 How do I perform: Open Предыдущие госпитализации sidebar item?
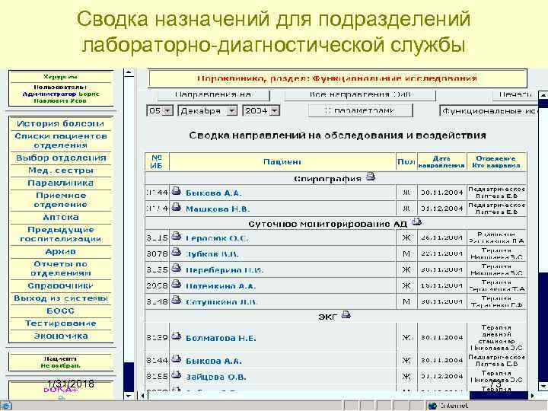[x=60, y=234]
